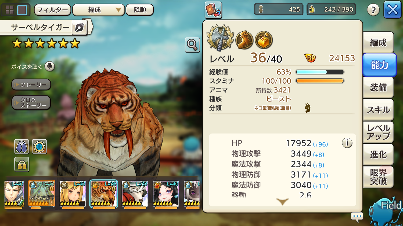Image resolution: width=403 pixels, height=226 pixels.
Task: Tap the microphone icon to hear voice
Action: pos(50,66)
